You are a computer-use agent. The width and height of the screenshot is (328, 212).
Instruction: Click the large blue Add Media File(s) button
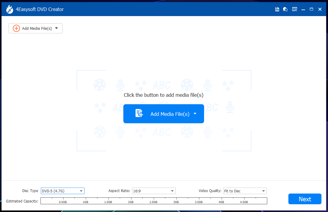[x=164, y=114]
